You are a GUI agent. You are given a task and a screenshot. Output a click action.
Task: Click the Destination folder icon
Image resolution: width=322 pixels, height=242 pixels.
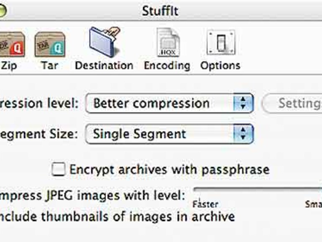coord(104,43)
